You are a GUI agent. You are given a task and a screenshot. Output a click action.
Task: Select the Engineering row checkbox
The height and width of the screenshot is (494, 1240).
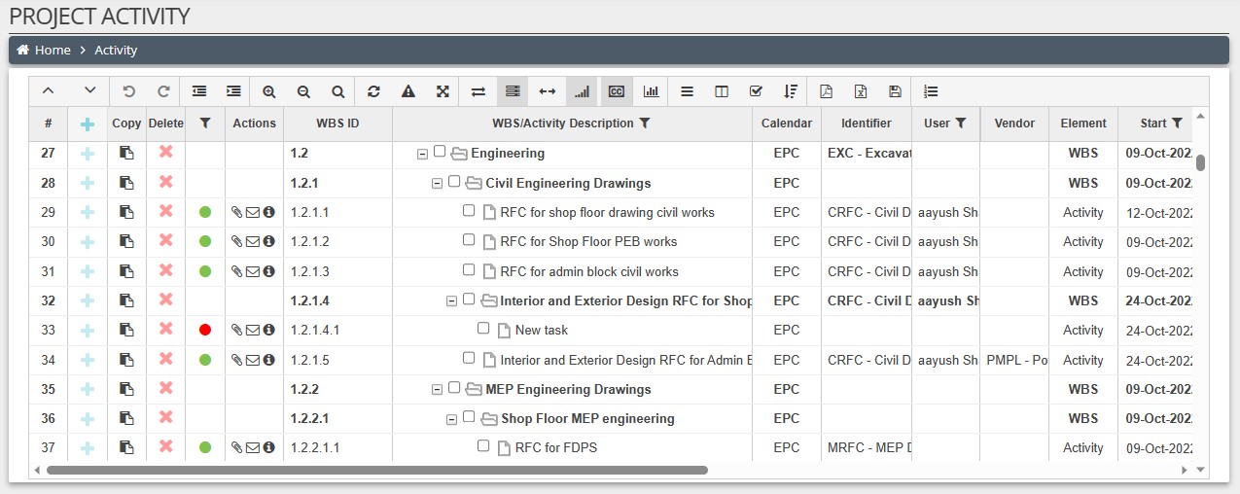[440, 152]
